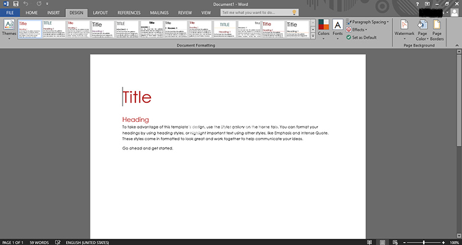This screenshot has width=462, height=245.
Task: Click ENGLISH (UNITED STATES) language indicator
Action: pyautogui.click(x=87, y=243)
